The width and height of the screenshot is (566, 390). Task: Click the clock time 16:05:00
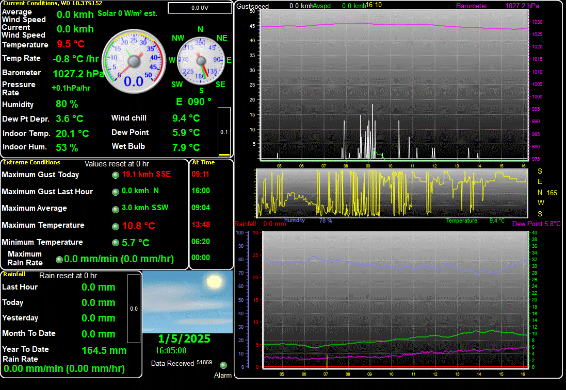point(171,350)
